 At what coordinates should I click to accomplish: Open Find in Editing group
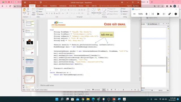click(x=123, y=9)
